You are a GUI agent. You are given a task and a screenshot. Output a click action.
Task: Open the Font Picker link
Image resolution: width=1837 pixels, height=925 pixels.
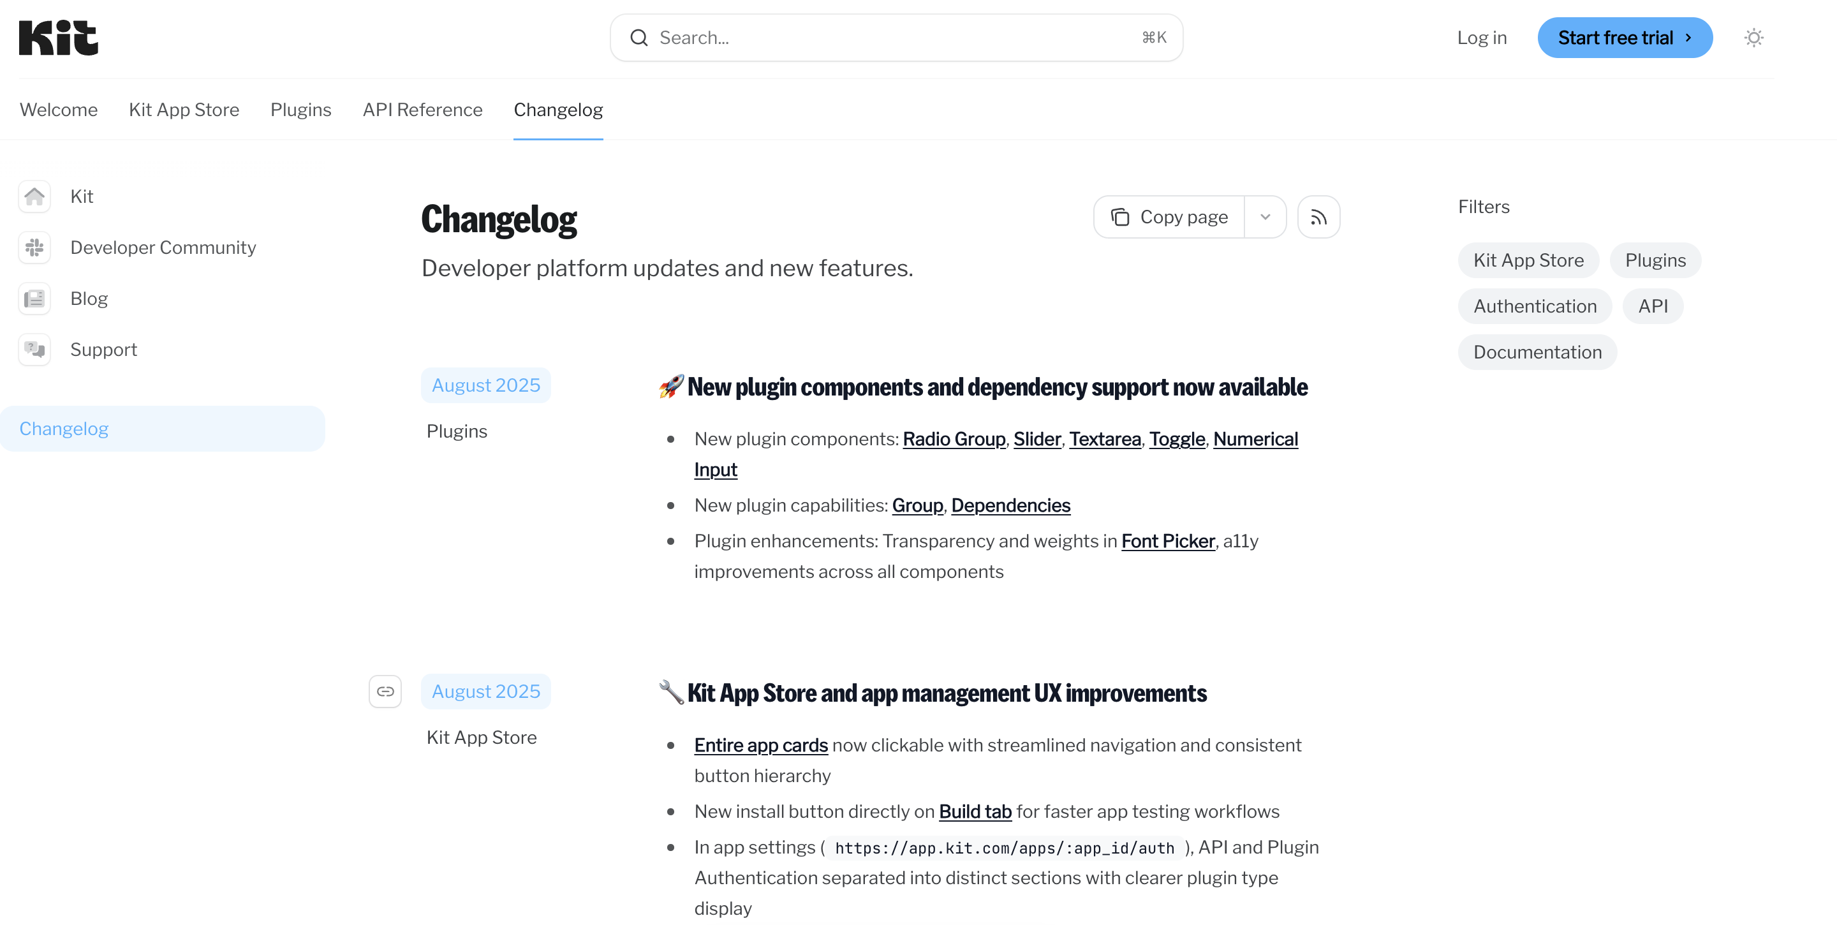[1167, 540]
